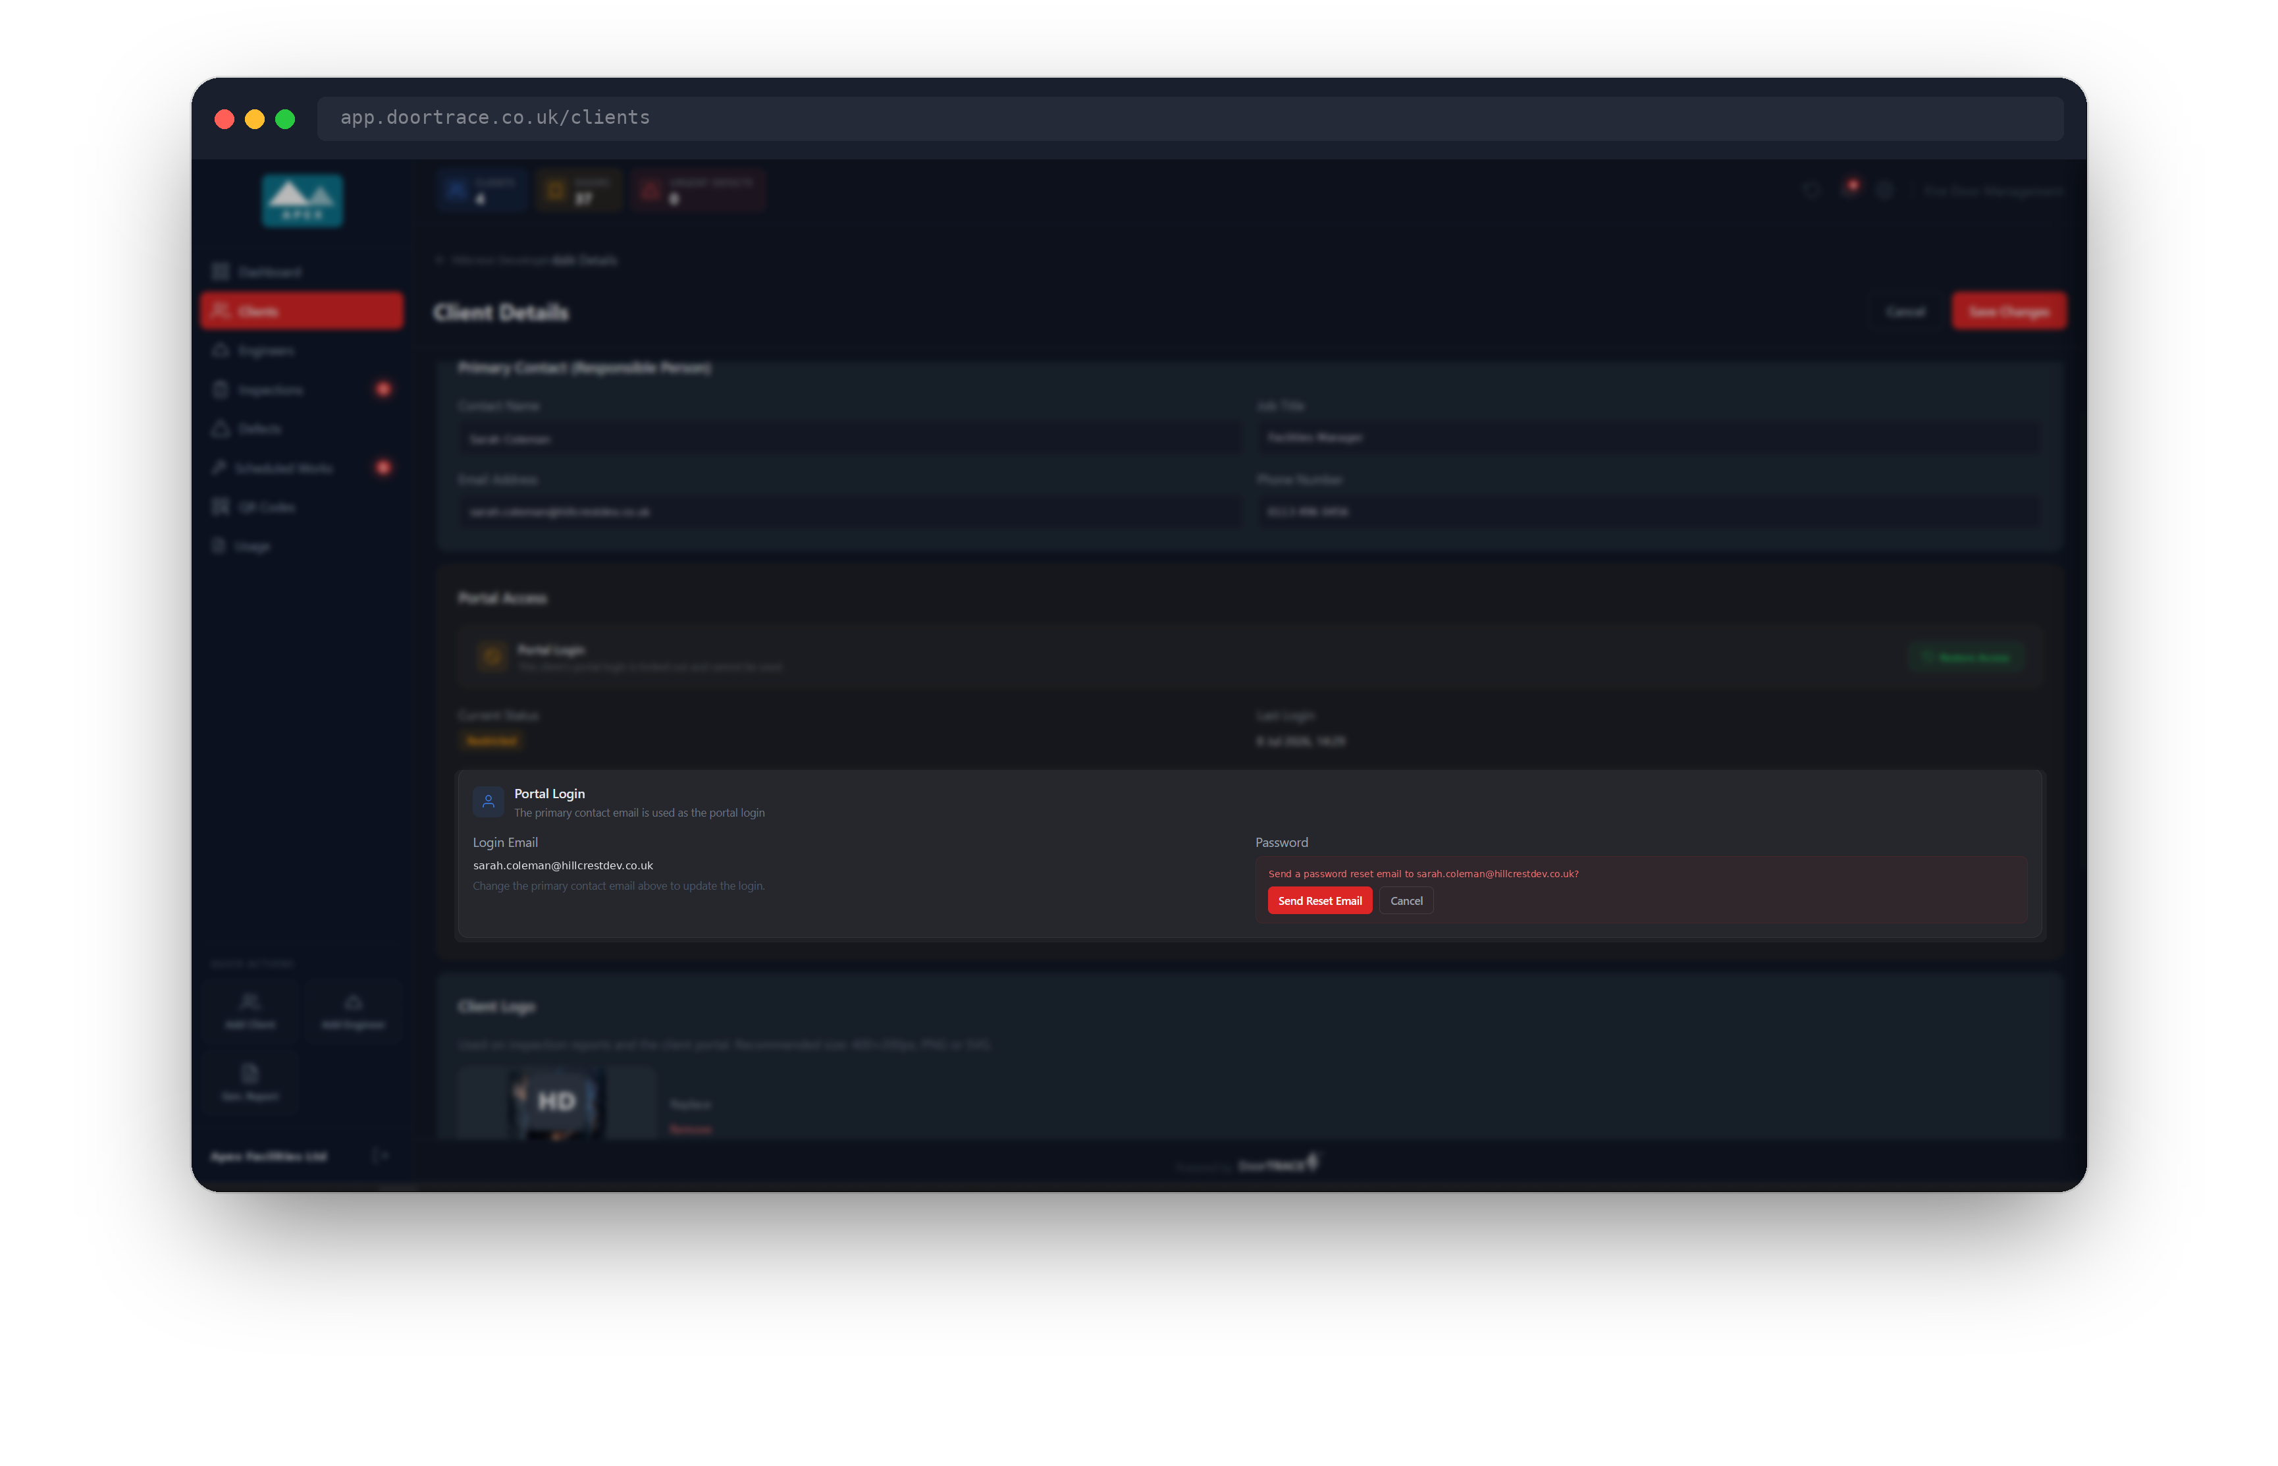Click the Add Client quick action
The image size is (2278, 1466).
tap(250, 1011)
